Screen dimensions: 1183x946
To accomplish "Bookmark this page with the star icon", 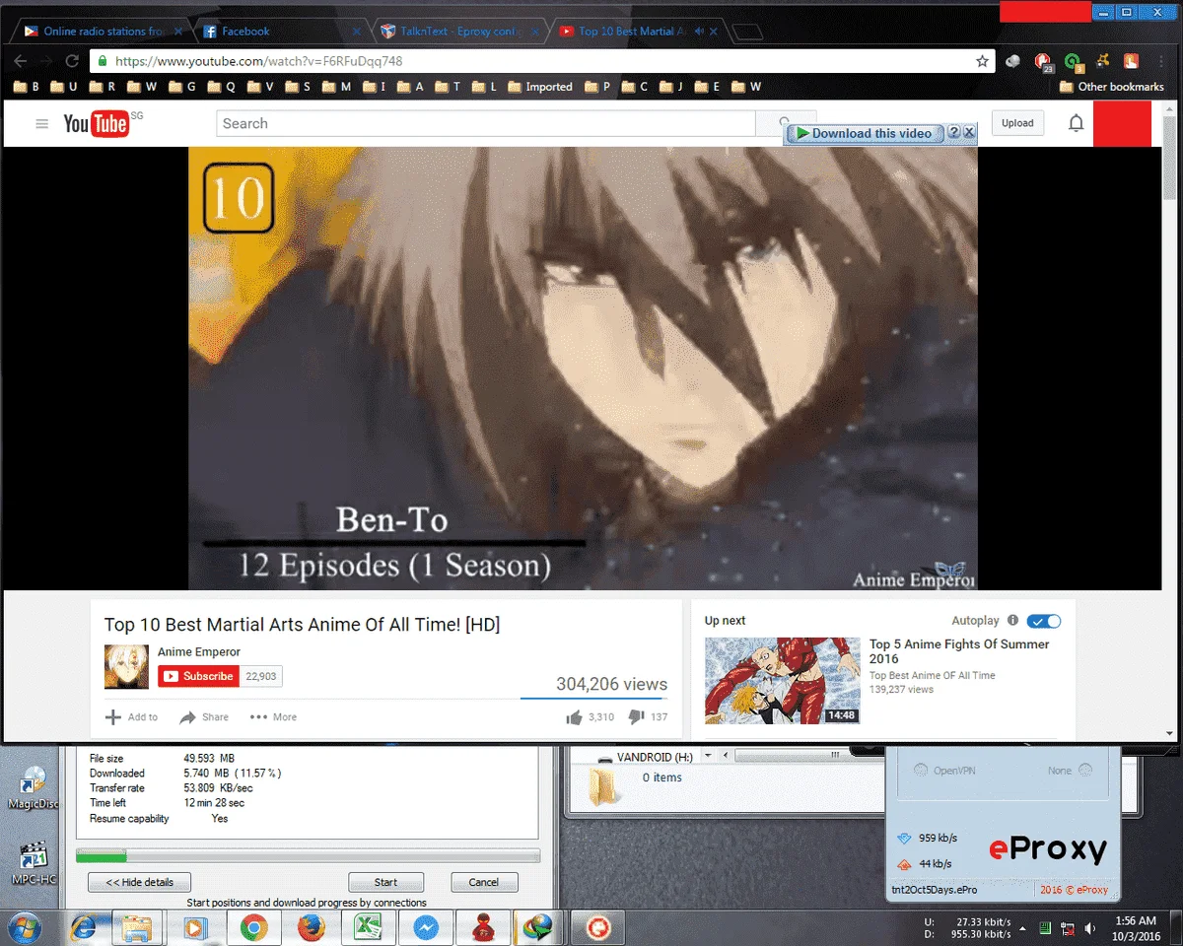I will pos(983,61).
